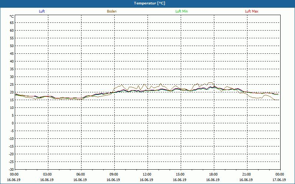
Task: Click the 16.06.19 date under 12:00
Action: click(x=146, y=180)
